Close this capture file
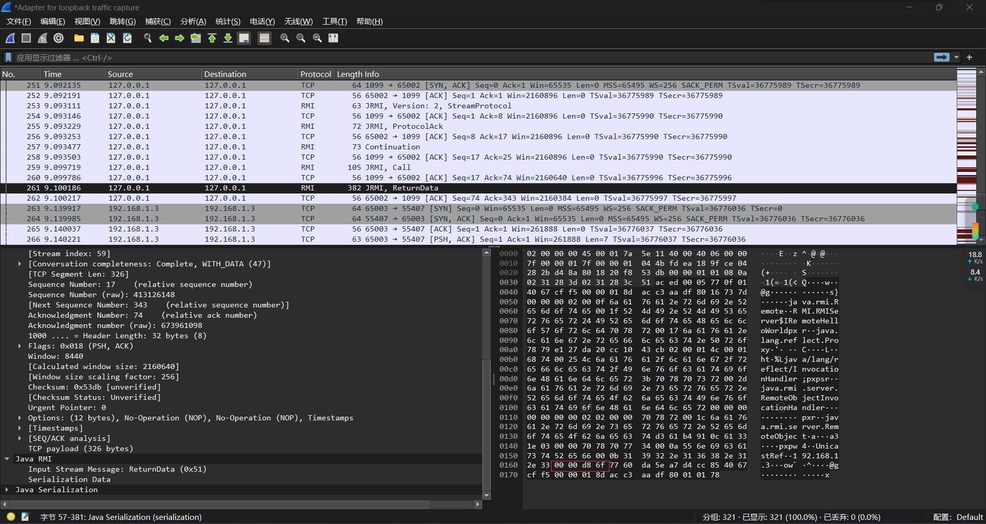This screenshot has width=986, height=524. point(111,38)
